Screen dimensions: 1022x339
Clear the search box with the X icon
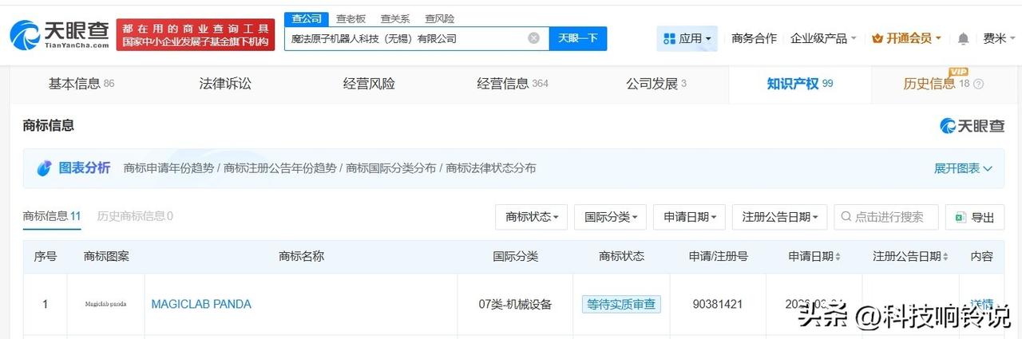click(x=533, y=38)
